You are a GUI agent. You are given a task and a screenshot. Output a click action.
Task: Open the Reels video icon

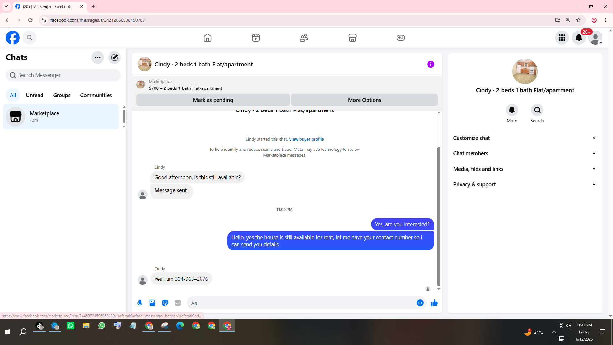click(256, 38)
